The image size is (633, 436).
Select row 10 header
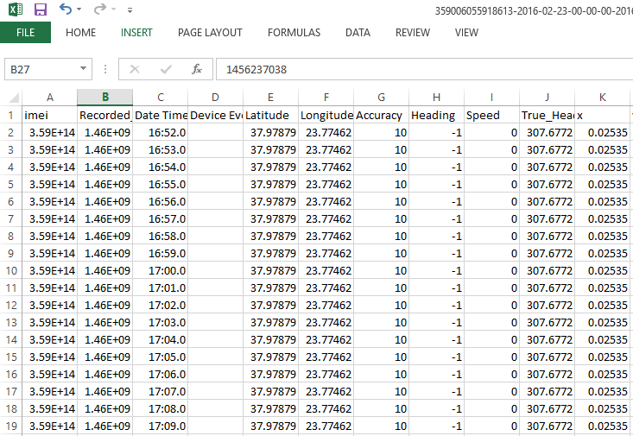tap(11, 270)
